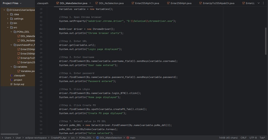Click the '//Step 1. Open Chrome browser' comment

80,17
